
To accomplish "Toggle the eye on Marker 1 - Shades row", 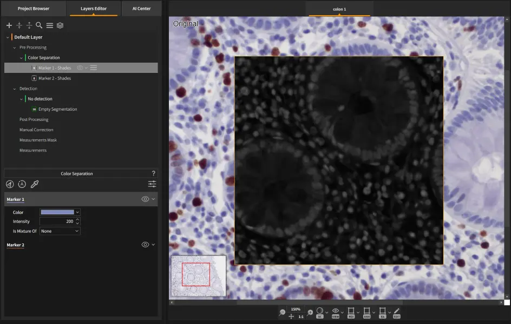I will point(80,68).
